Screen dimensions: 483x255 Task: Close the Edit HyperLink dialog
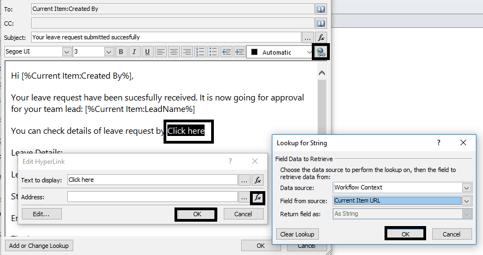pyautogui.click(x=255, y=161)
